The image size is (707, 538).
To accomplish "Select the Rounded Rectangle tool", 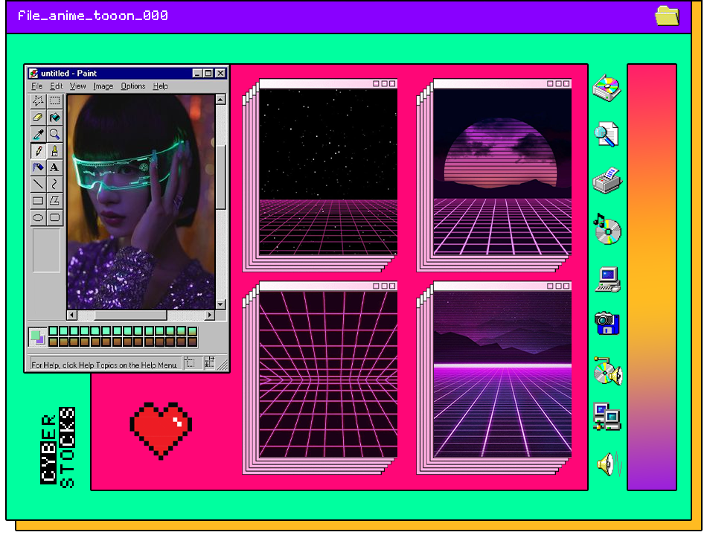I will [54, 218].
